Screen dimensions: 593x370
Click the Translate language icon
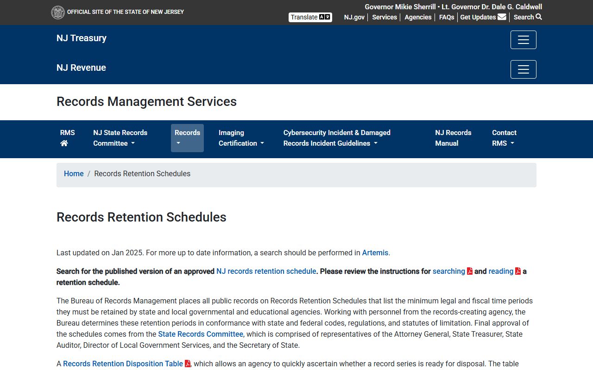(325, 17)
